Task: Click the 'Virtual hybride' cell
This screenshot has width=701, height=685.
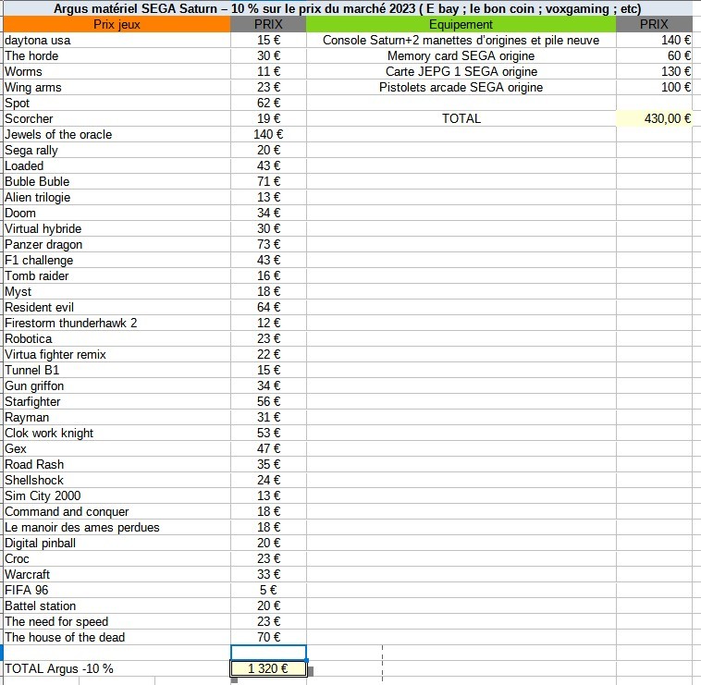Action: tap(117, 228)
